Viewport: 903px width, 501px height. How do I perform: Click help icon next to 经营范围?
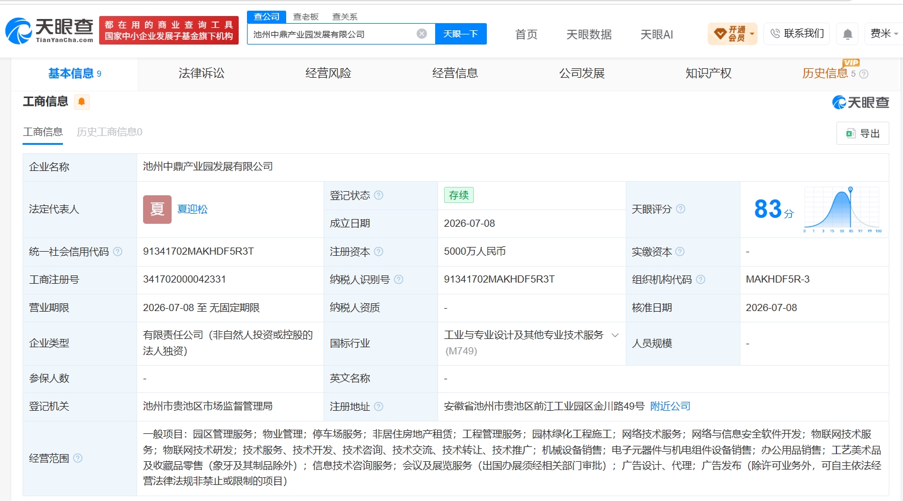click(78, 458)
